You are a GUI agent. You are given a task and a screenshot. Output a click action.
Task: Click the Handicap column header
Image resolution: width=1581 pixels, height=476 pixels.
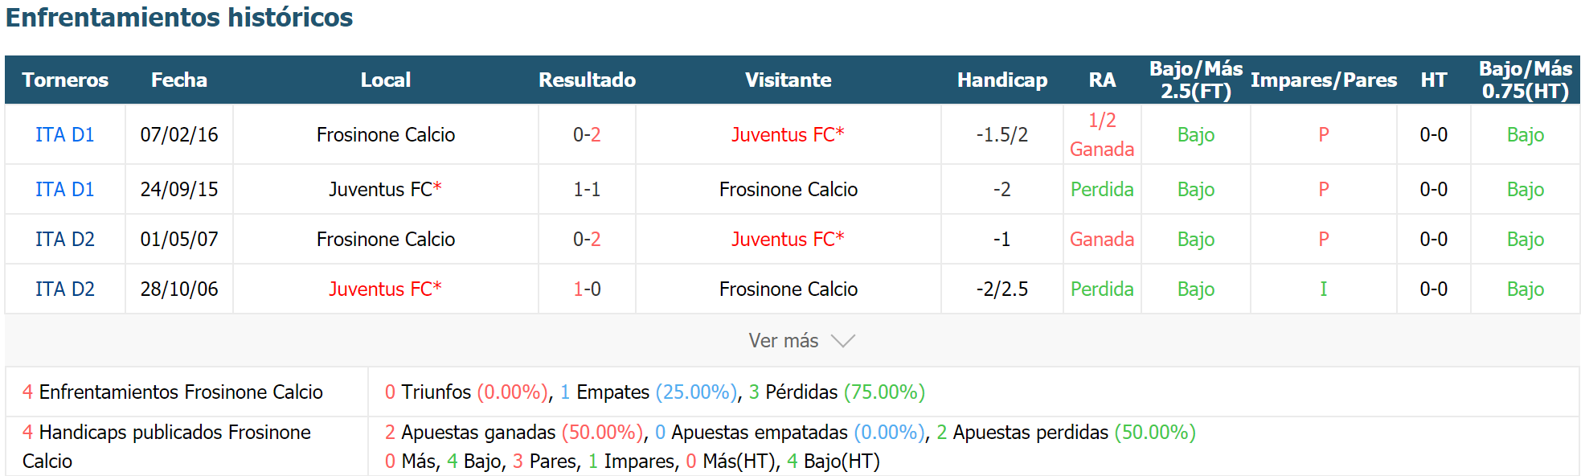tap(1002, 80)
